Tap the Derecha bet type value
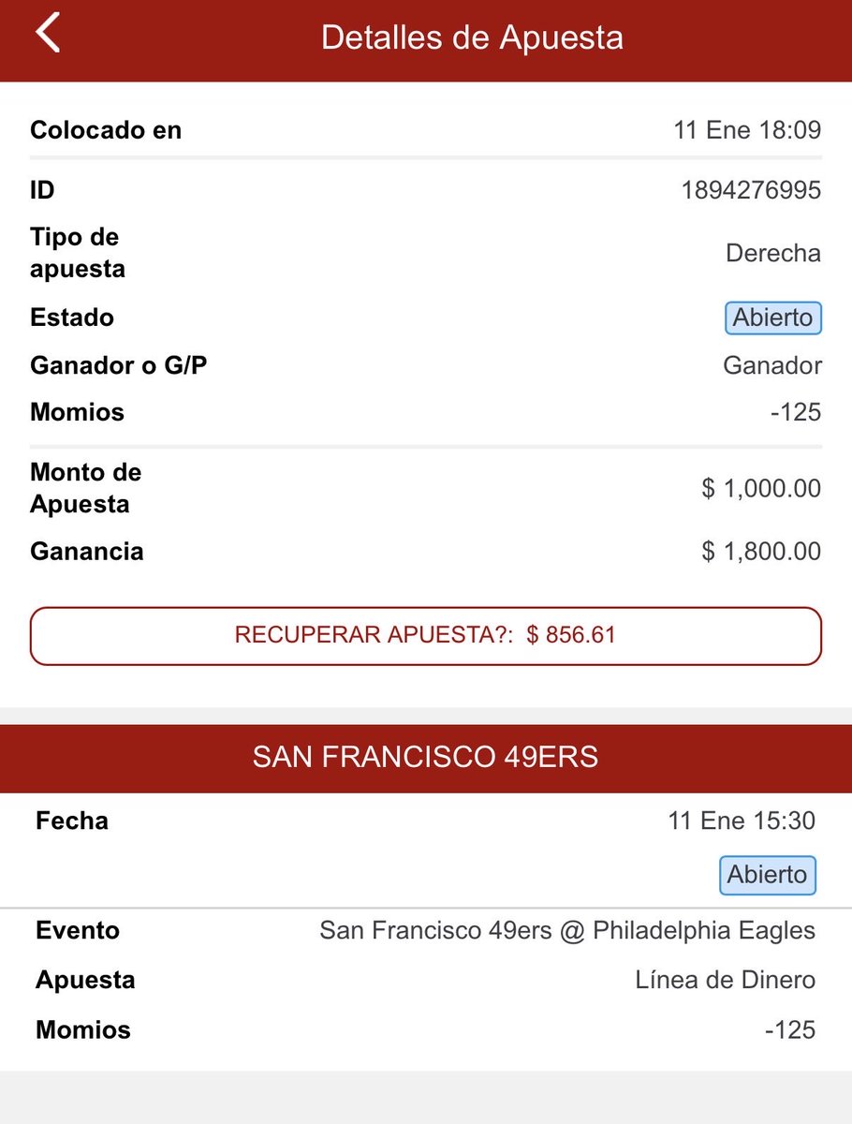This screenshot has height=1124, width=852. [773, 254]
